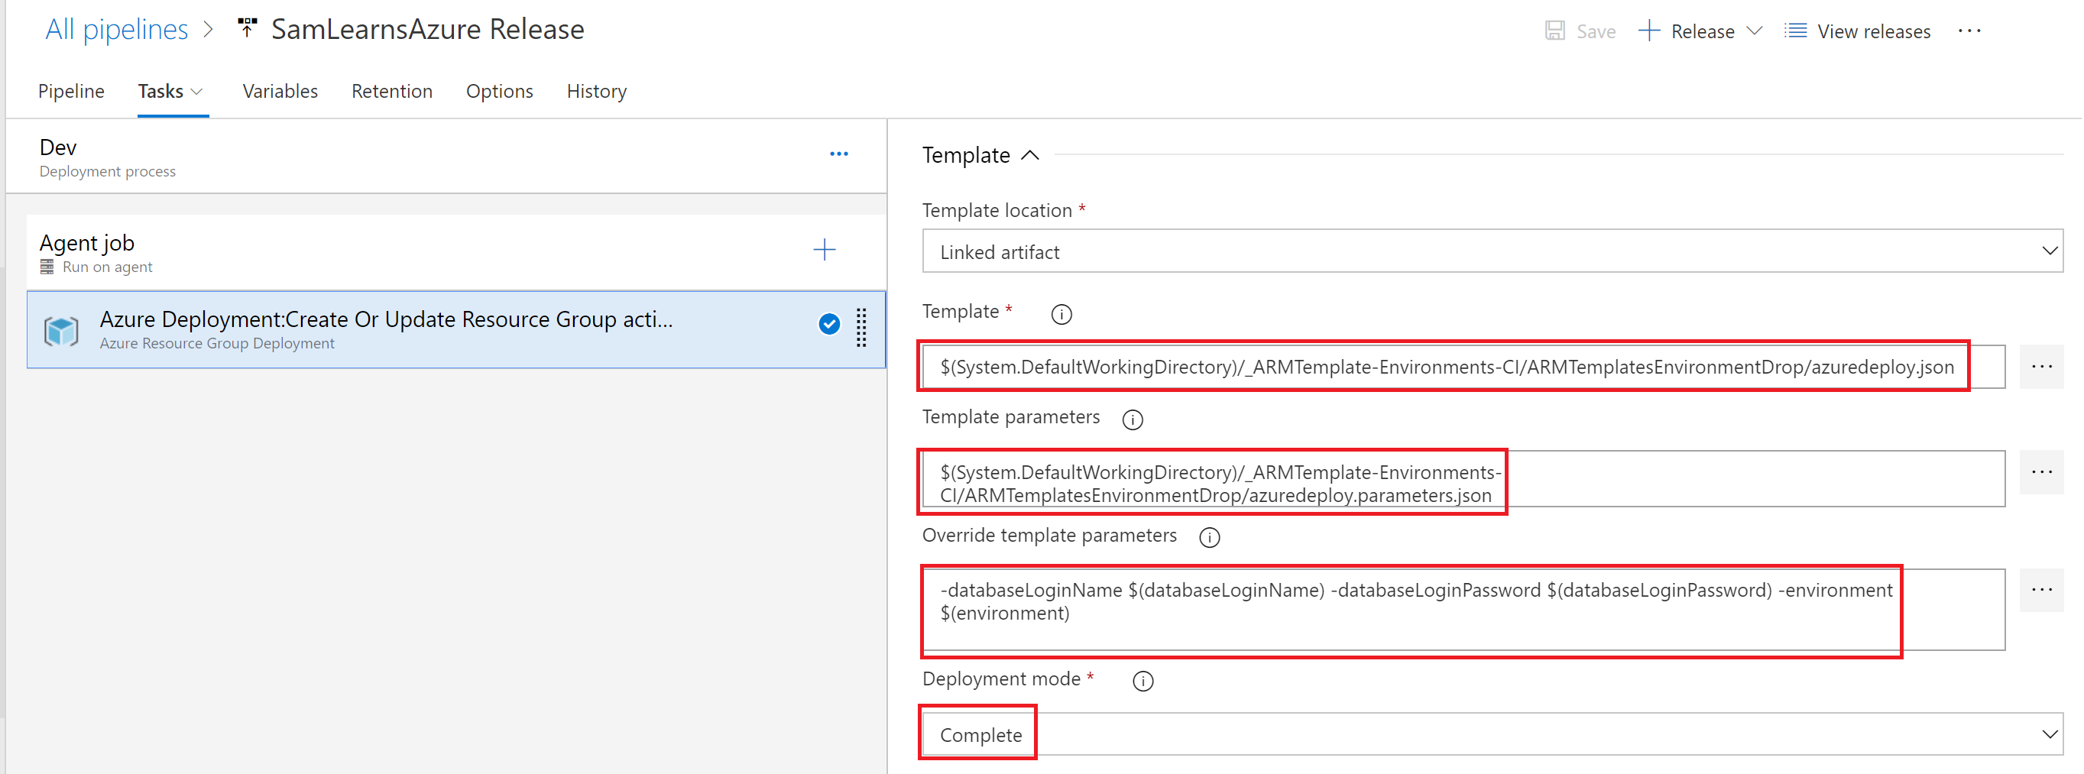Open the History tab
The width and height of the screenshot is (2084, 774).
pyautogui.click(x=596, y=92)
